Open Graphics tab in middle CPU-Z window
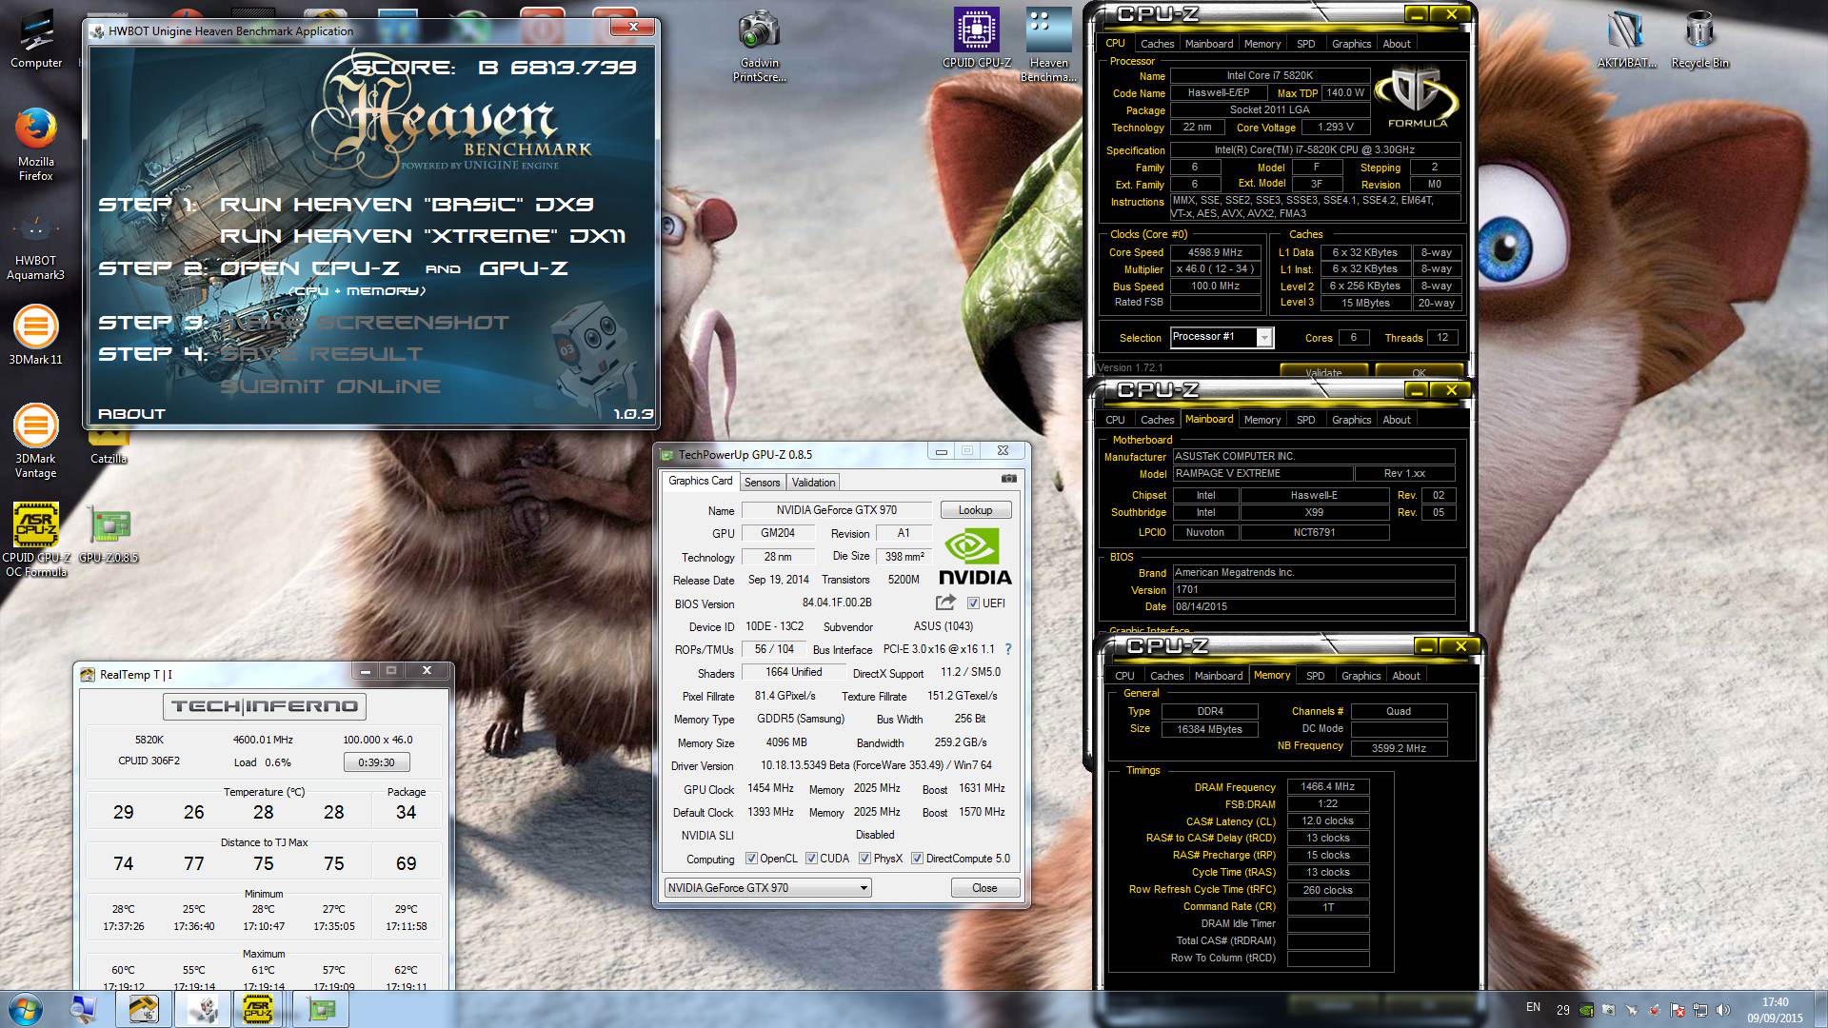The height and width of the screenshot is (1028, 1828). [x=1351, y=420]
